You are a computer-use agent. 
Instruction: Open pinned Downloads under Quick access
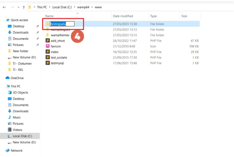[21, 33]
